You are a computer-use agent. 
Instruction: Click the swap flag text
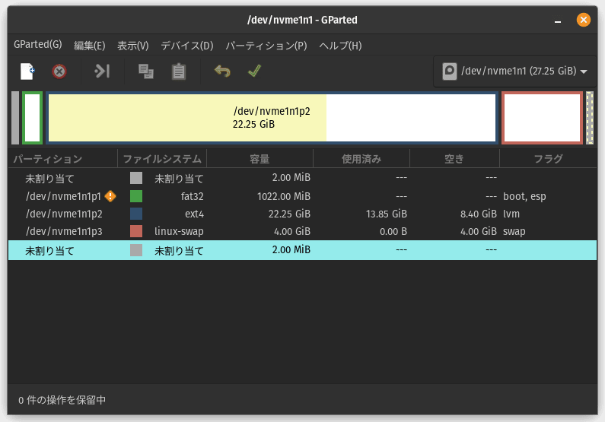tap(514, 232)
